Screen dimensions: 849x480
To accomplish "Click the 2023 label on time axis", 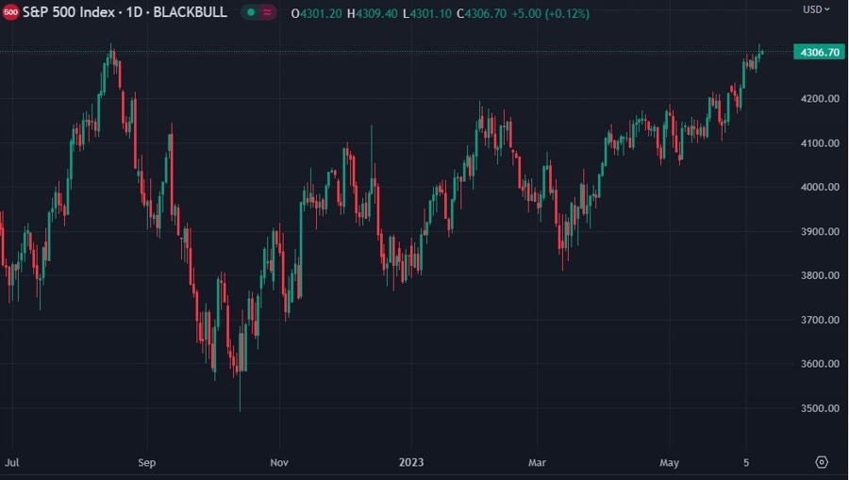I will click(411, 463).
